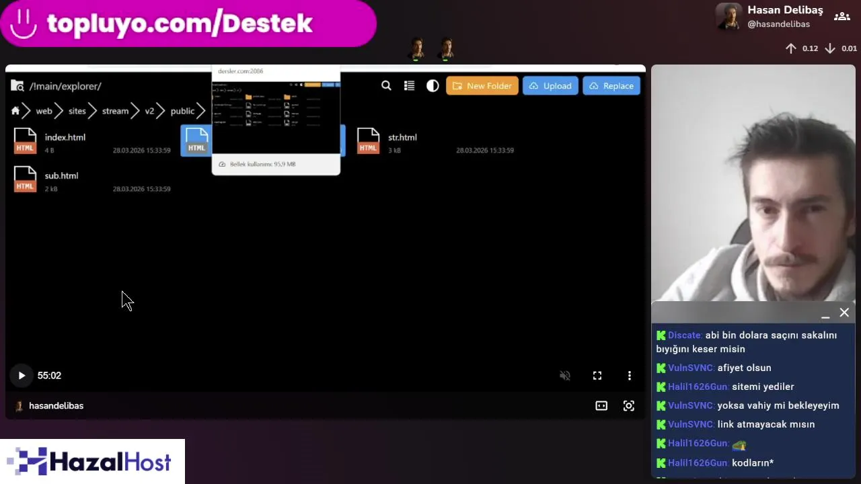The image size is (861, 484).
Task: Click the upload speed arrow indicator
Action: tap(791, 48)
